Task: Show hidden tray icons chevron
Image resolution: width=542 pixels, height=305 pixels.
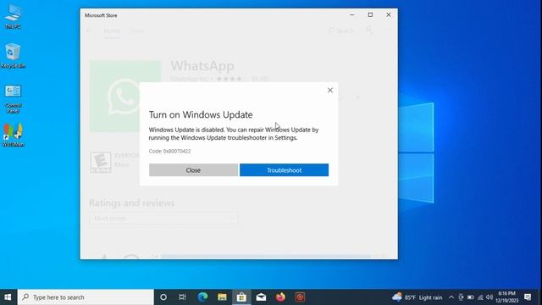Action: click(x=451, y=297)
